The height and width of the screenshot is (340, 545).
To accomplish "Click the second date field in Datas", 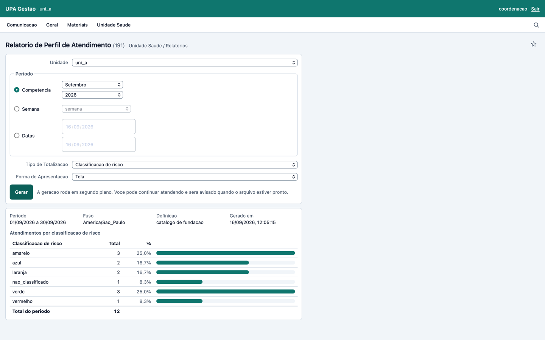I will (98, 144).
